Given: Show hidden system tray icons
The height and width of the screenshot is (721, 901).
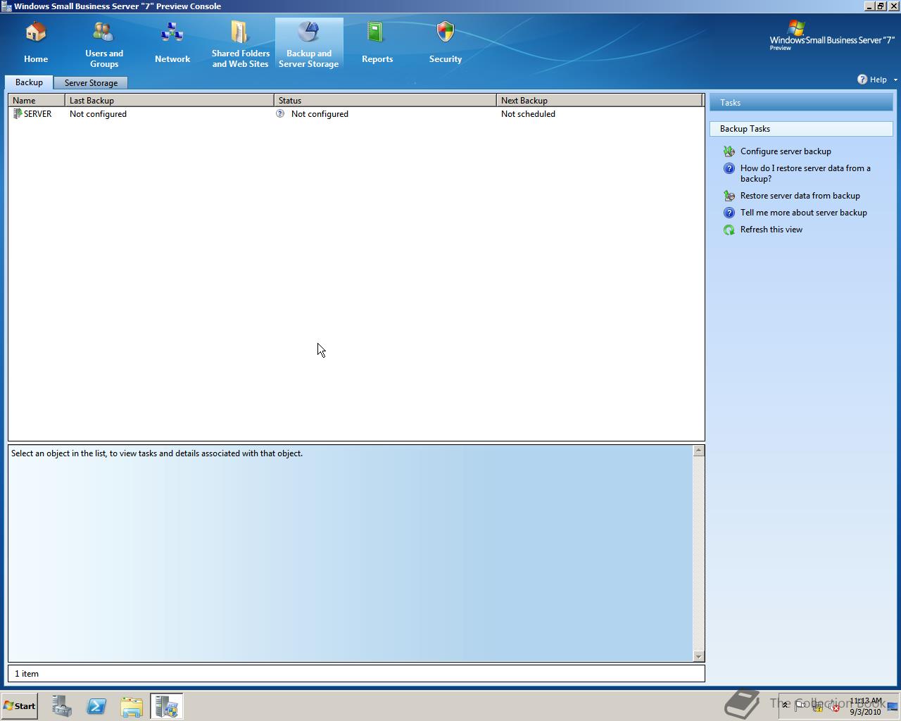Looking at the screenshot, I should [x=786, y=706].
